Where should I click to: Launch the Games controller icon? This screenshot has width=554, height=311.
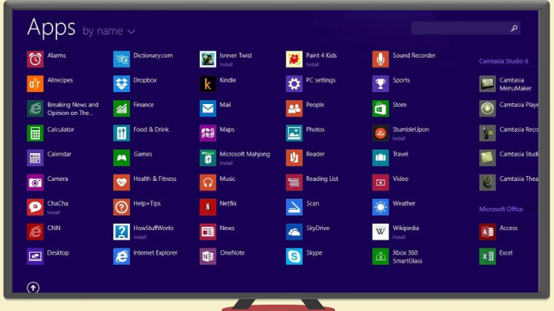(121, 158)
